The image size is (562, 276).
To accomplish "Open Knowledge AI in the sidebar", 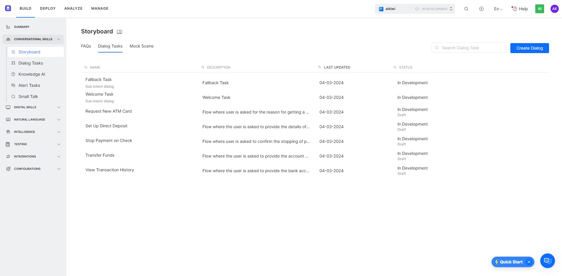I will tap(32, 74).
